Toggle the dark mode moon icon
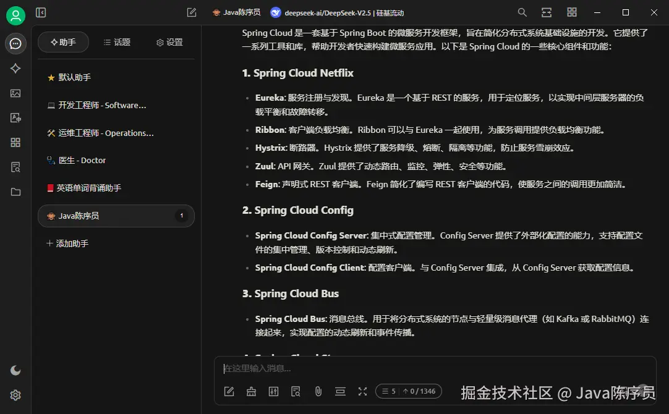 pos(15,370)
